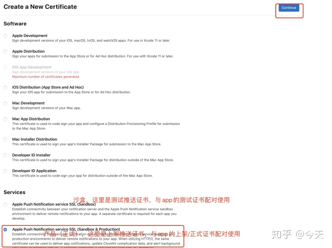Image resolution: width=332 pixels, height=248 pixels.
Task: Select the Mac Installer Distribution radio button
Action: pyautogui.click(x=5, y=140)
